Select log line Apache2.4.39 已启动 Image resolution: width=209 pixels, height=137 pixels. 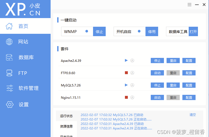[x=112, y=124]
